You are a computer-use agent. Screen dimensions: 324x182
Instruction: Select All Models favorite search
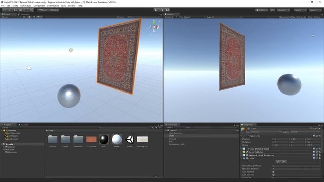(x=13, y=136)
